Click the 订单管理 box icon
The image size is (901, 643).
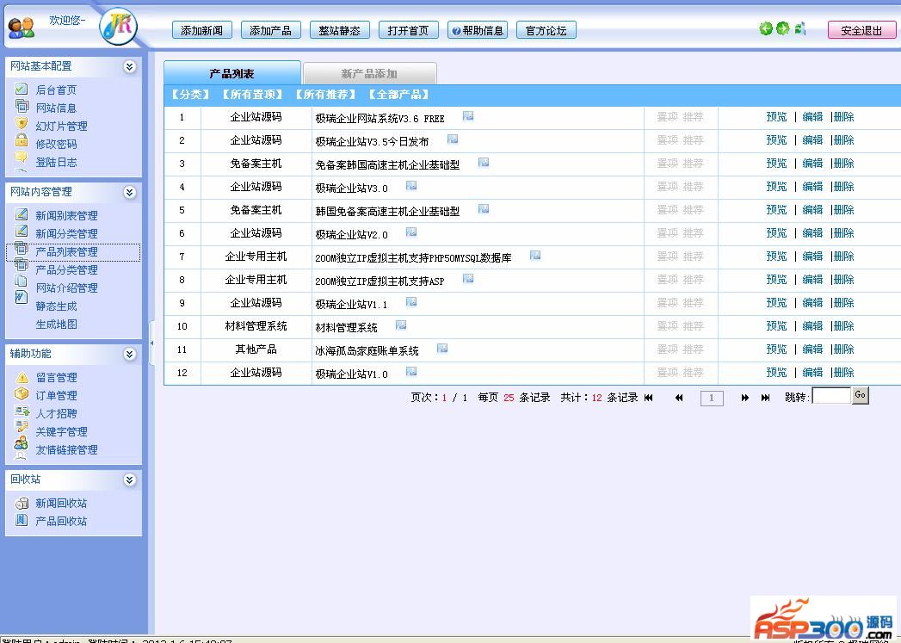(x=22, y=395)
